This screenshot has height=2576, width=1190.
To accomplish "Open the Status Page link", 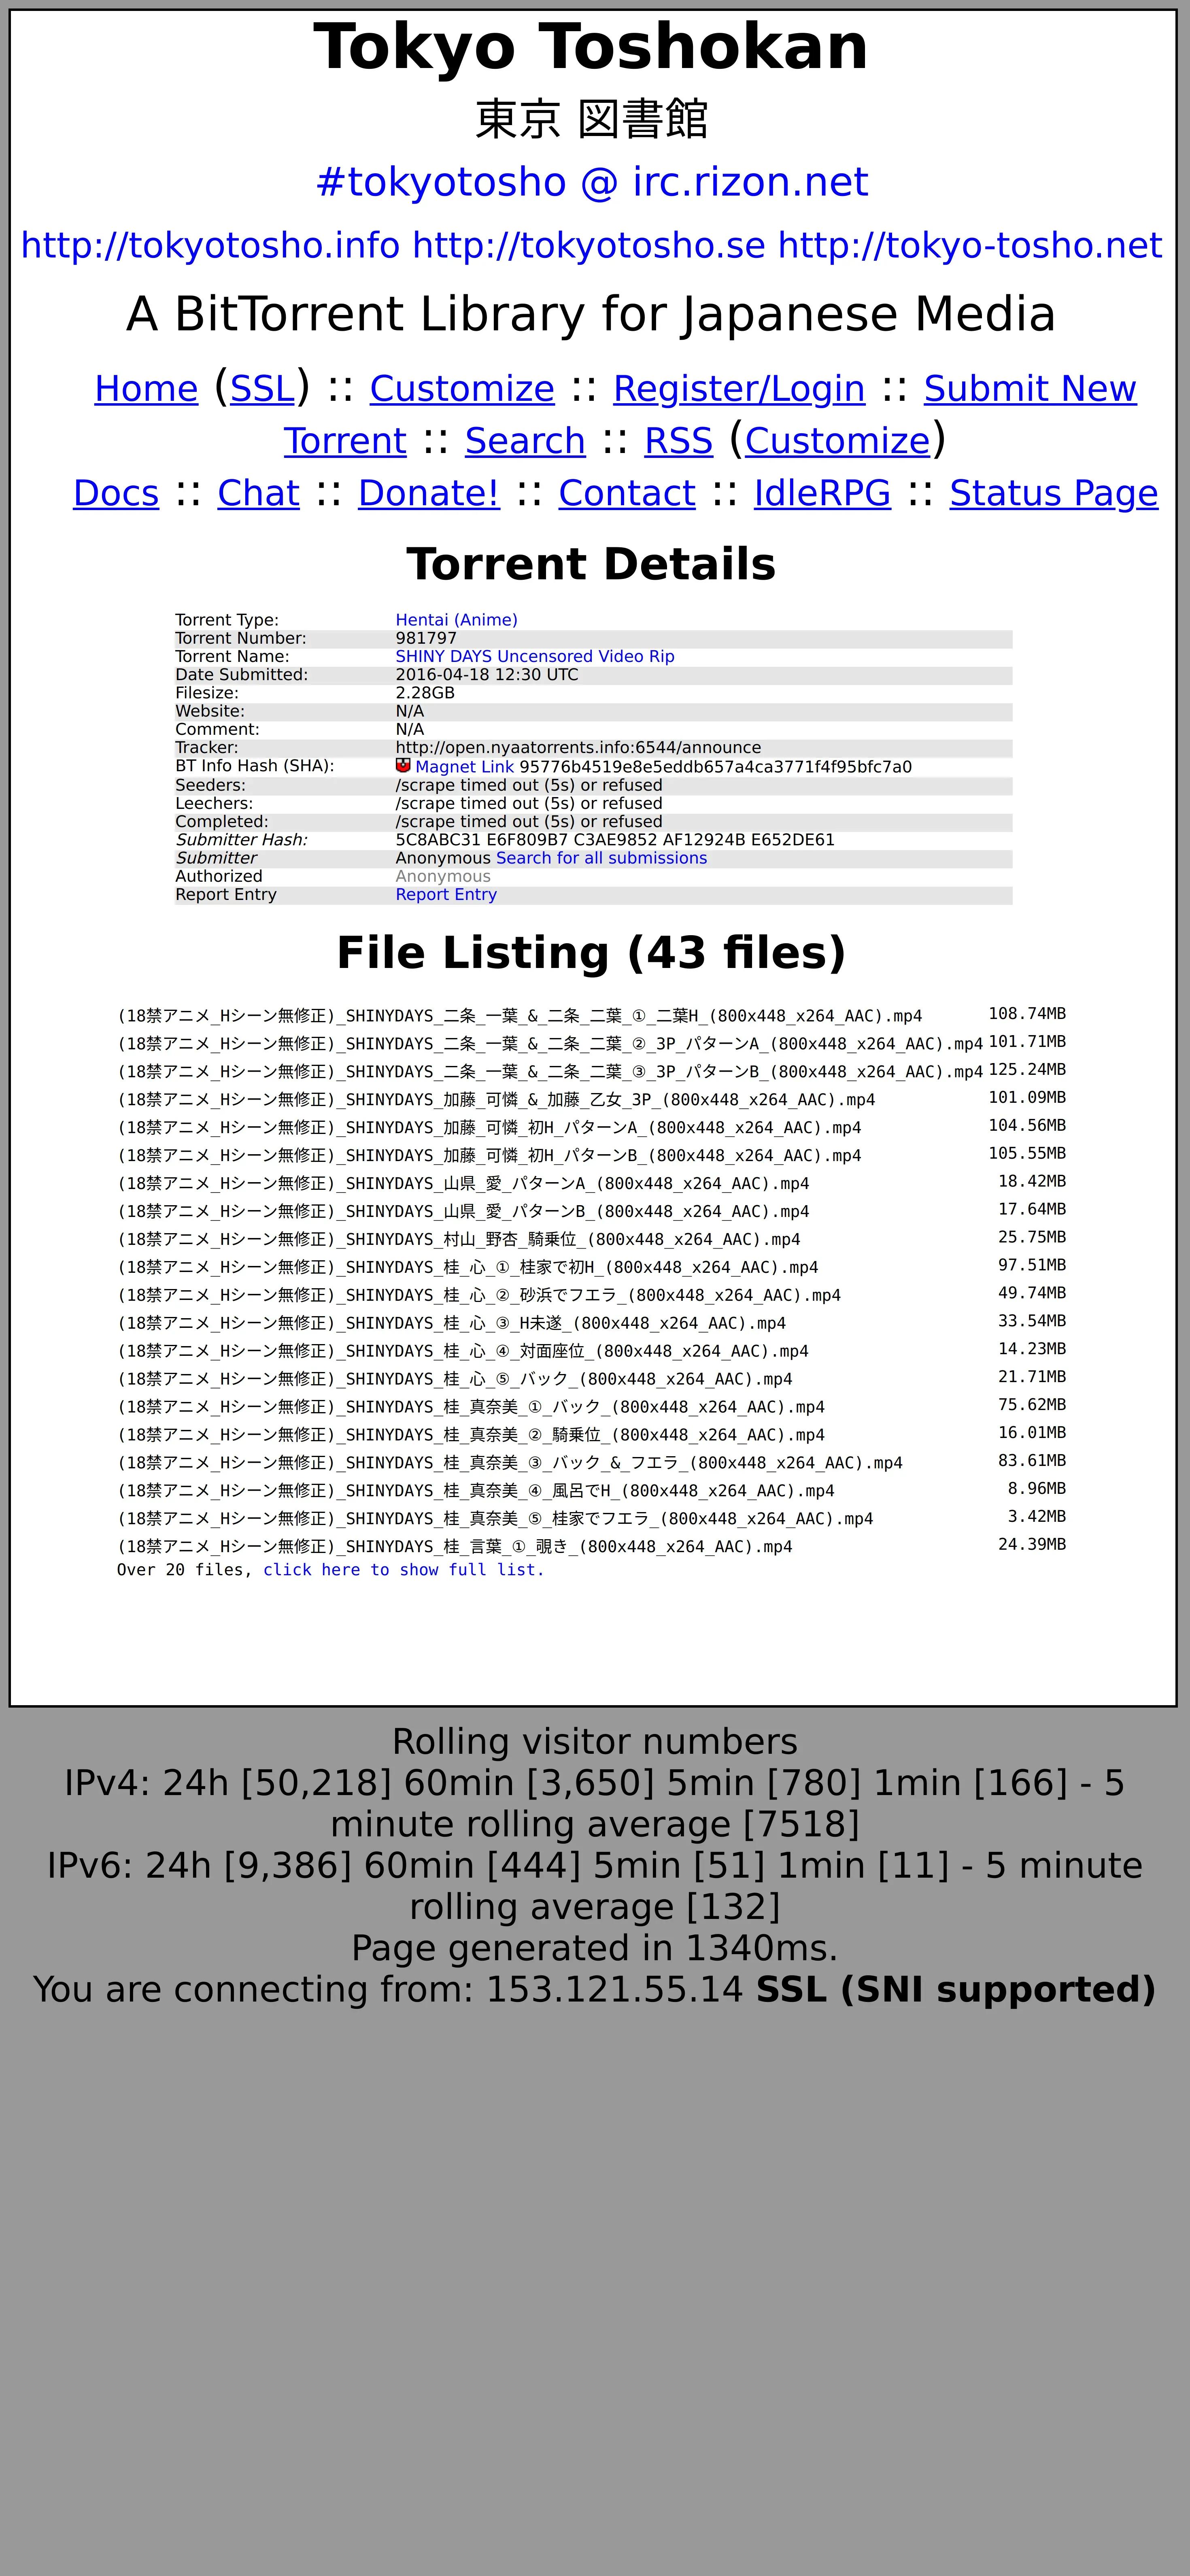I will [1053, 493].
